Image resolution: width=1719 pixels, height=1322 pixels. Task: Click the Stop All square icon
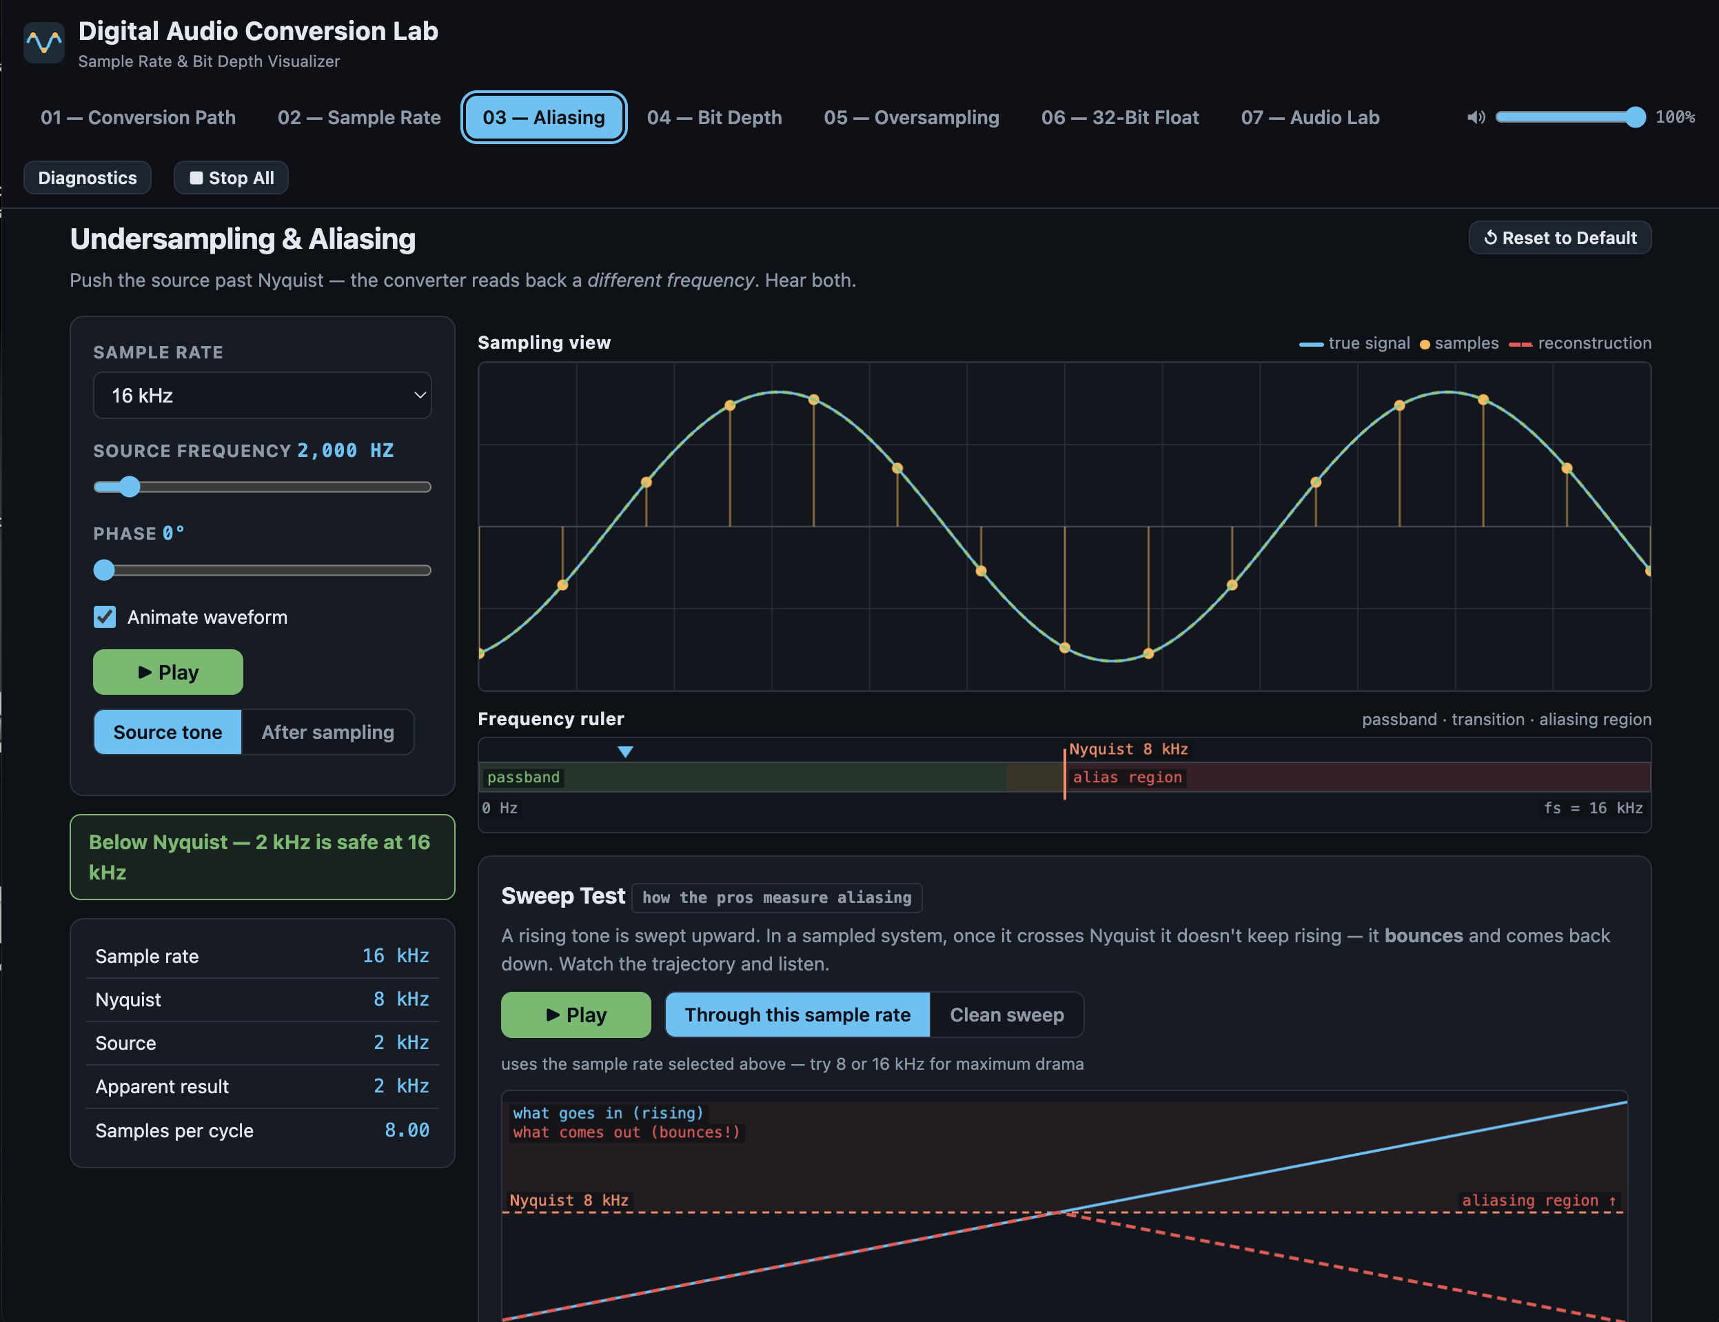196,178
